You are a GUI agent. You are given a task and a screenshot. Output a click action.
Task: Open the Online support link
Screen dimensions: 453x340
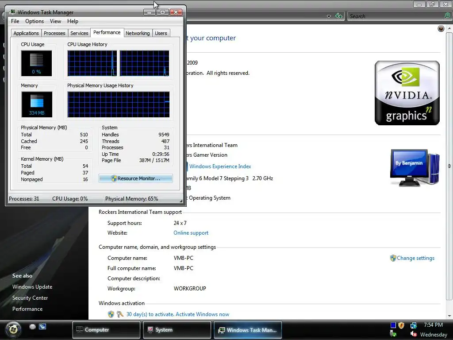coord(191,233)
